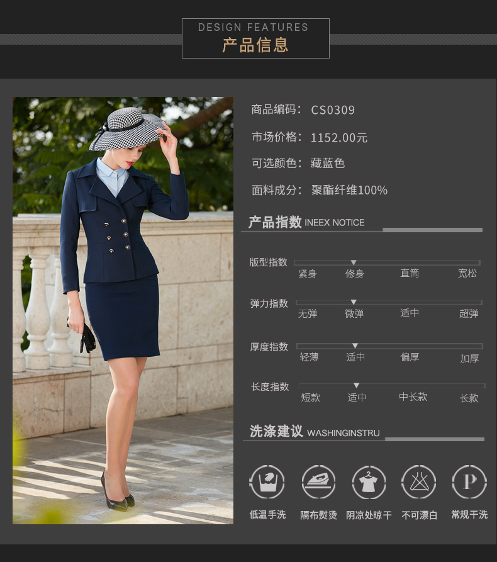Click the dry-in-shade shirt icon
Viewport: 497px width, 562px height.
point(369,482)
